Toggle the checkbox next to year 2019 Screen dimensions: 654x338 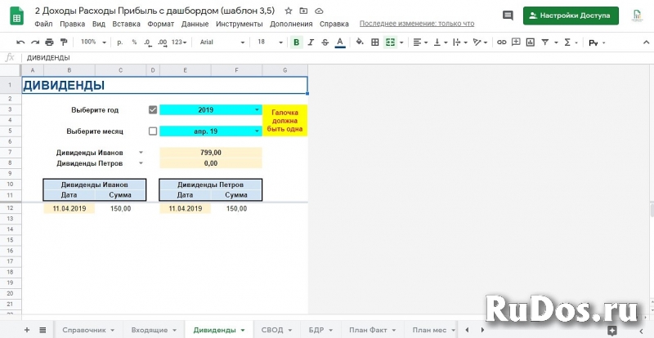point(153,109)
